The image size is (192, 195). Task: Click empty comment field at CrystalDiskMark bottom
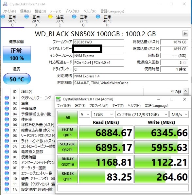pos(123,188)
